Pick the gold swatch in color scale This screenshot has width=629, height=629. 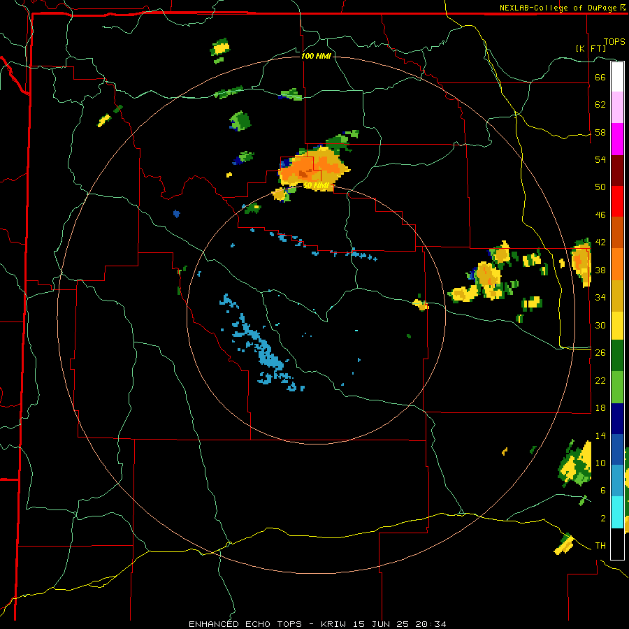tap(617, 296)
